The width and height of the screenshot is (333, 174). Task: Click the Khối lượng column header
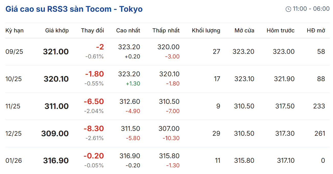(x=206, y=31)
